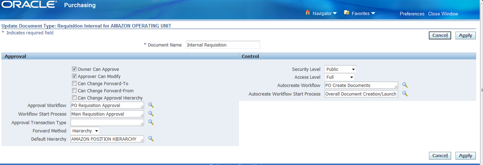Uncheck Approver Can Modify checkbox
The height and width of the screenshot is (165, 483).
[75, 76]
